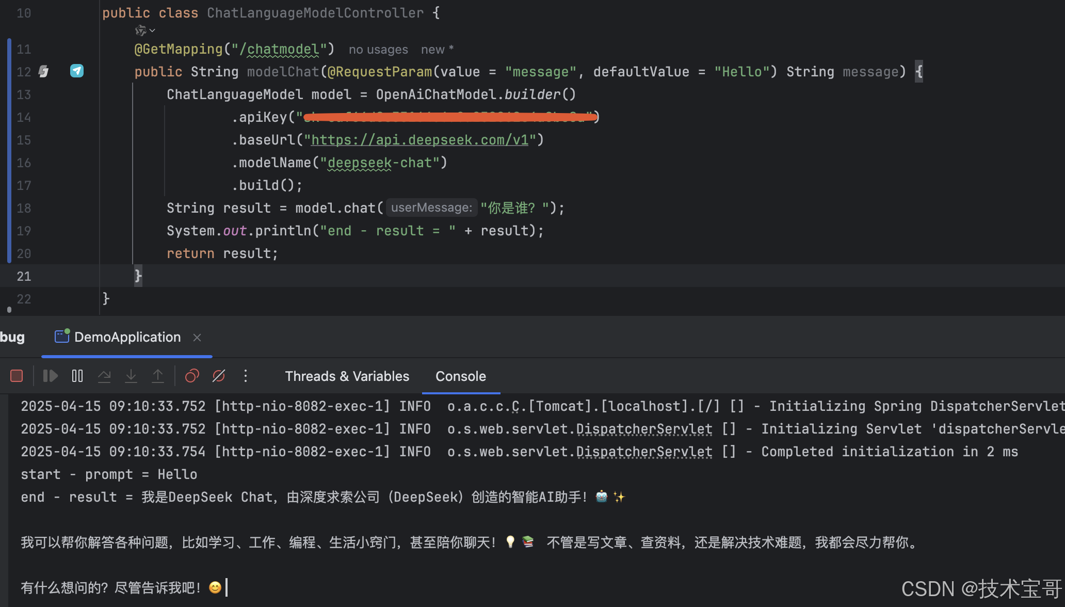Click the Step Out icon
The image size is (1065, 607).
click(158, 376)
